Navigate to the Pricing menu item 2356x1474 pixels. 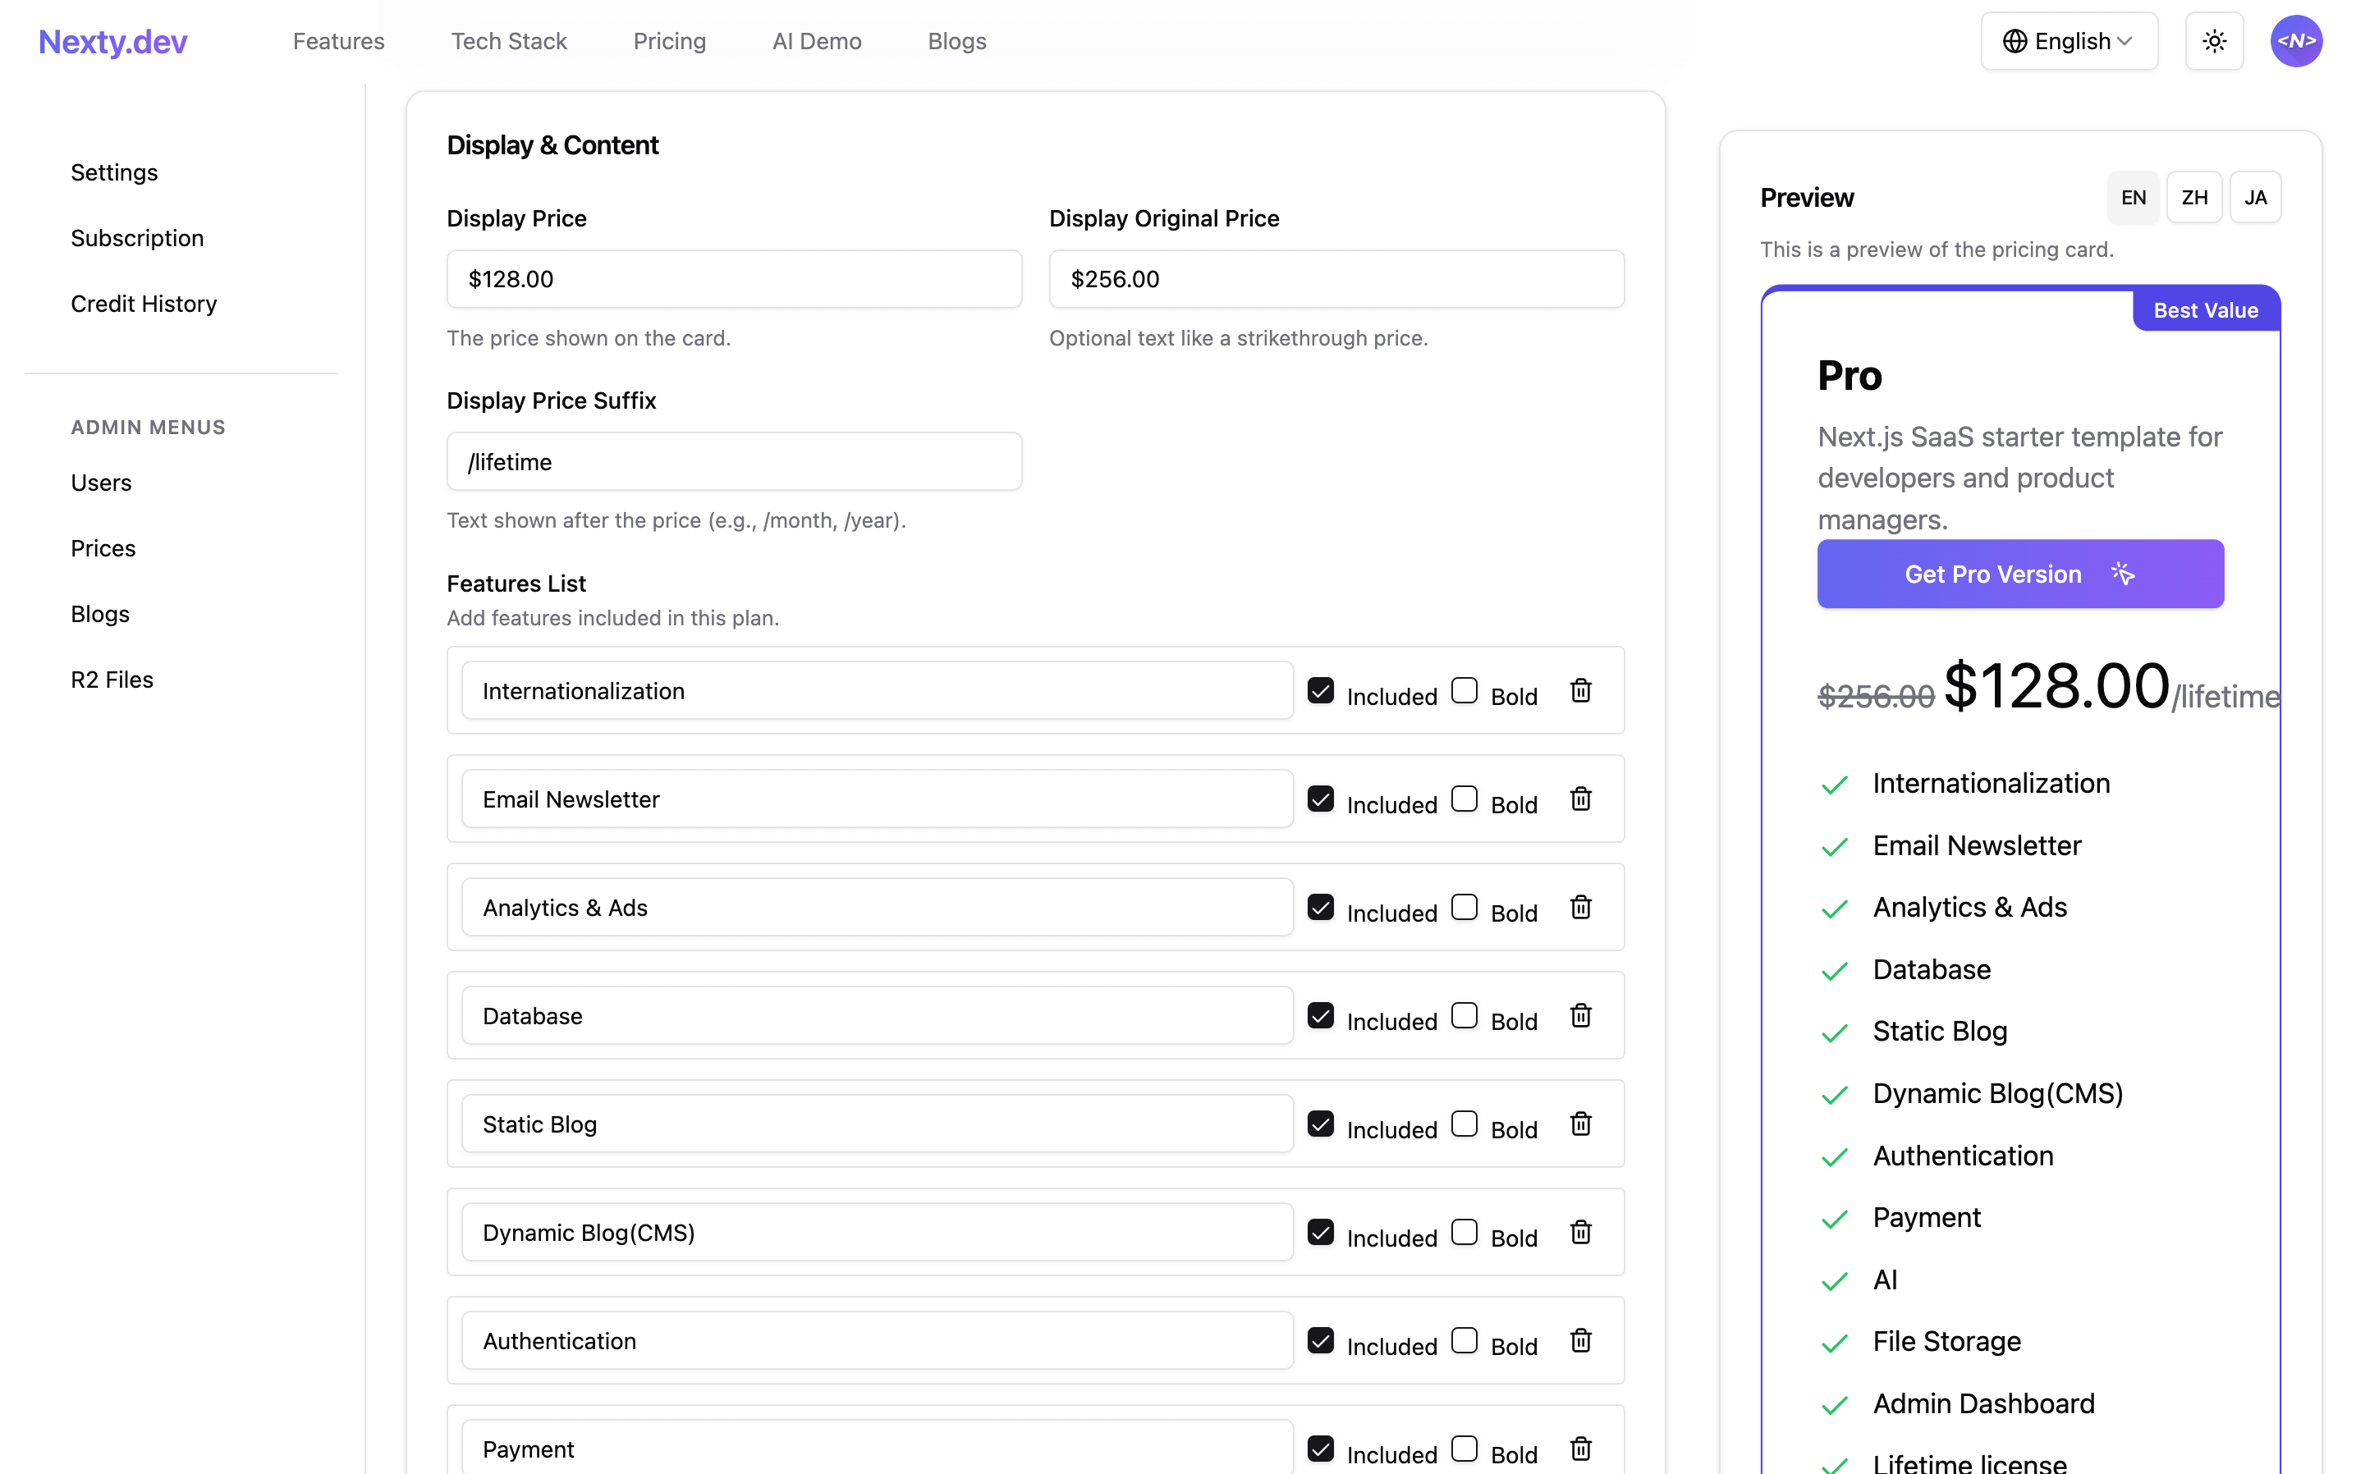coord(670,41)
